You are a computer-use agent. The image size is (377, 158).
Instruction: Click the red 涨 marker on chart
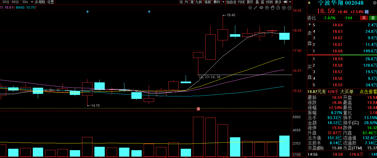tap(198, 109)
